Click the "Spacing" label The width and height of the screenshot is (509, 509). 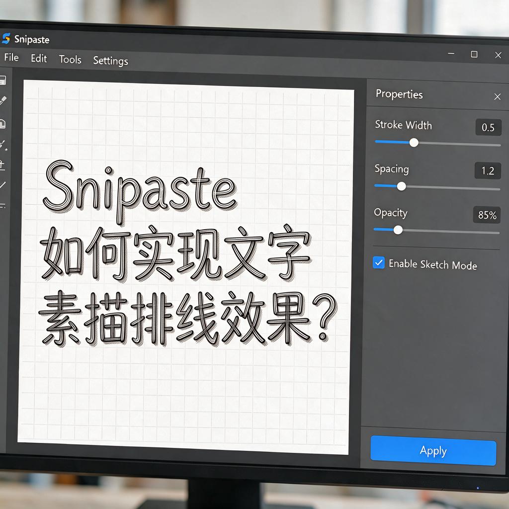[x=392, y=169]
